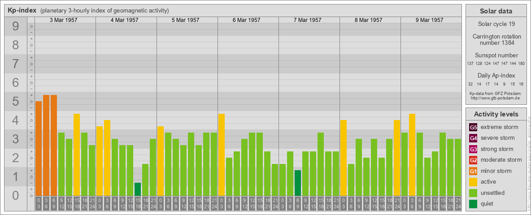
Task: Click the Ap-index value 17
Action: 487,84
